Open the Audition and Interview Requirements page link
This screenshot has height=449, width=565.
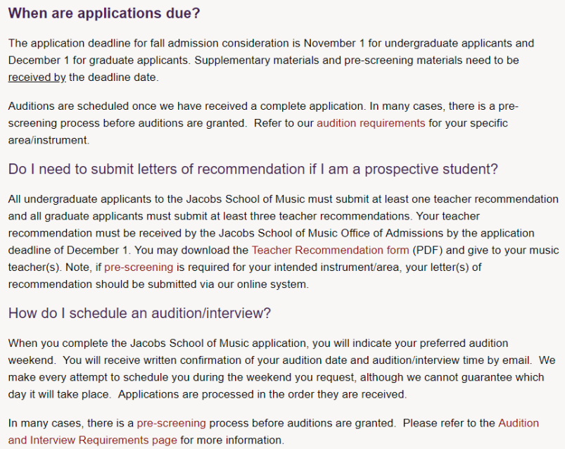point(93,440)
